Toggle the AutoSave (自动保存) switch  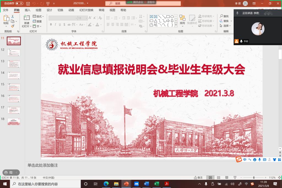point(19,3)
